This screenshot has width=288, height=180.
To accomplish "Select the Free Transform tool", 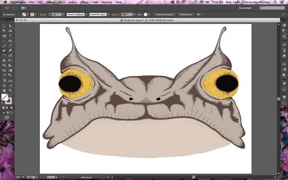I will 10,60.
